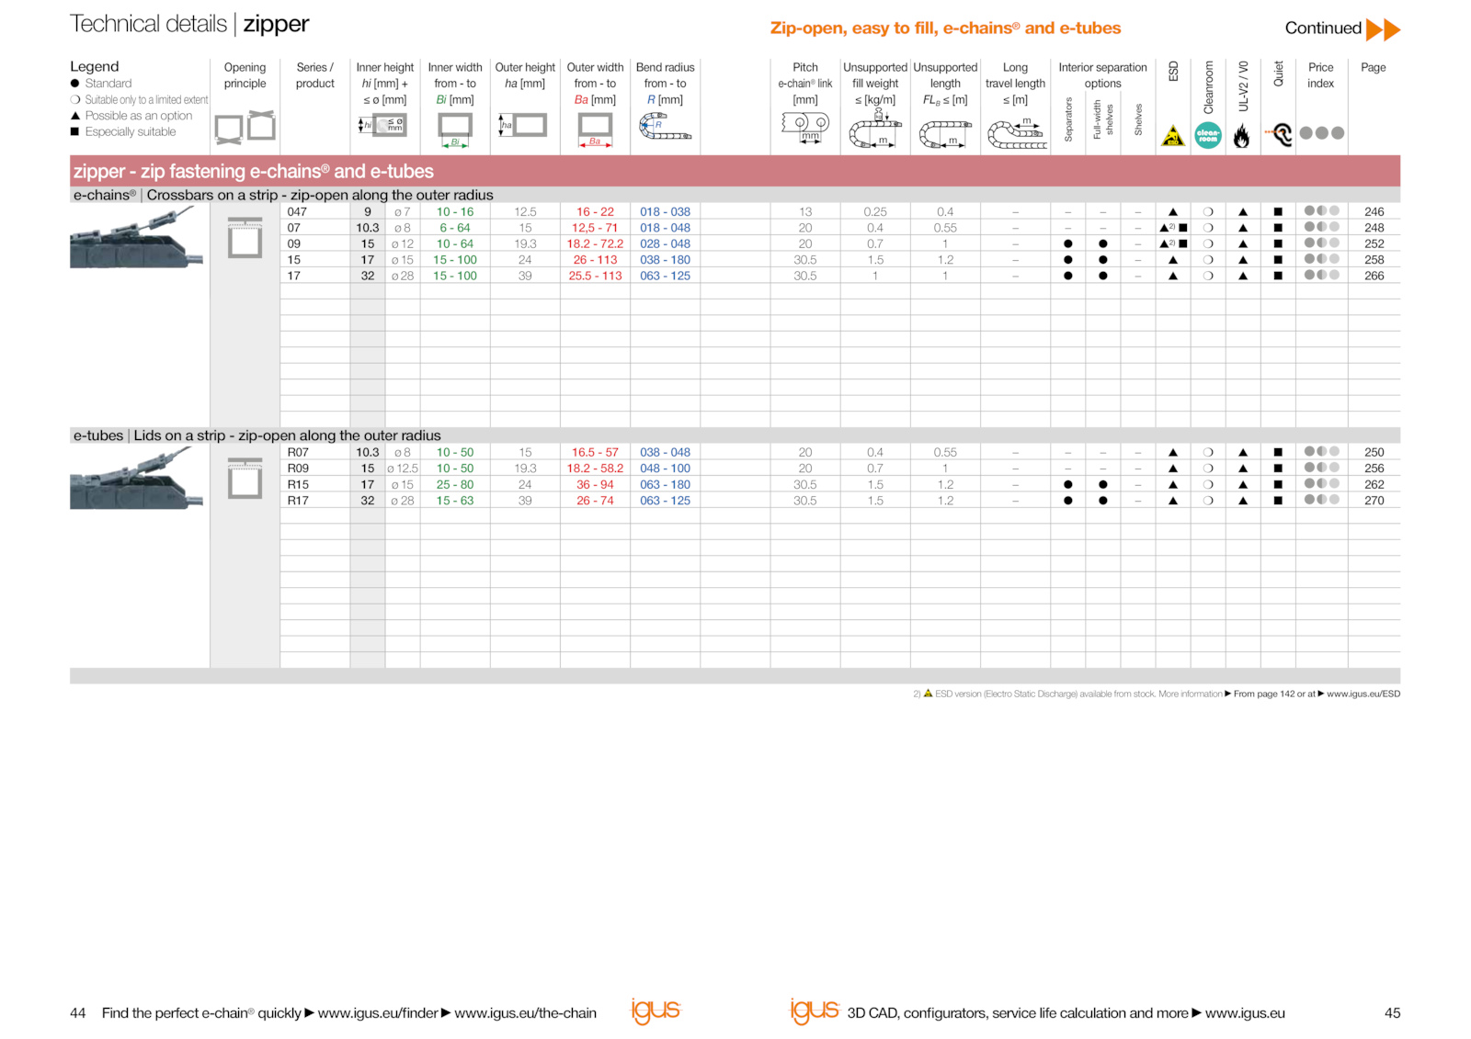Click the ESD triangle marker for series 15
The height and width of the screenshot is (1039, 1471).
(x=1173, y=260)
